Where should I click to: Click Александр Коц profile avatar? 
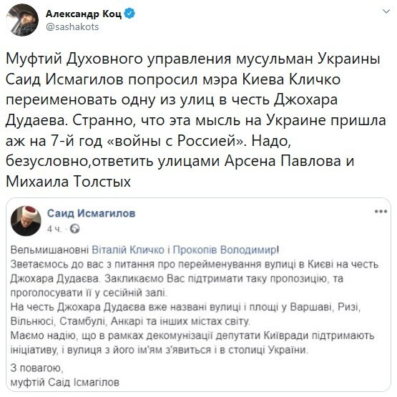click(22, 20)
